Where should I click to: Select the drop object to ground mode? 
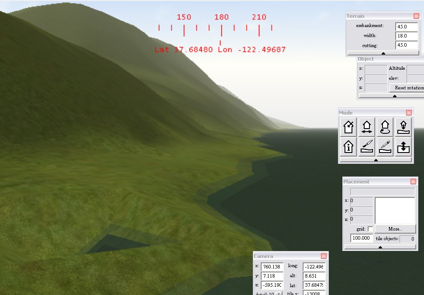tap(403, 127)
